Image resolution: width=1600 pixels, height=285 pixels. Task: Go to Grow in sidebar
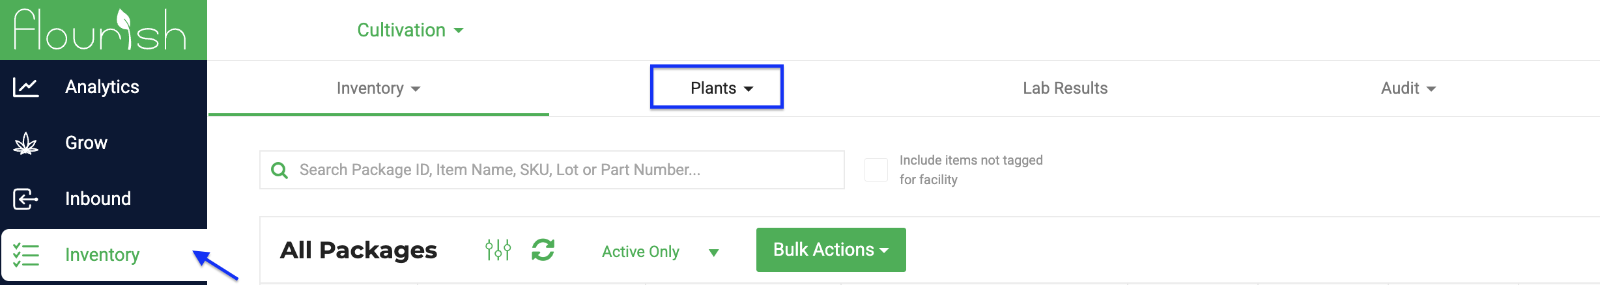click(x=86, y=143)
